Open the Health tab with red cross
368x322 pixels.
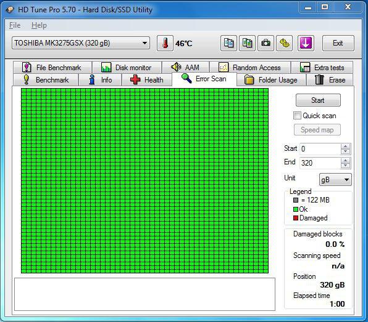(147, 80)
